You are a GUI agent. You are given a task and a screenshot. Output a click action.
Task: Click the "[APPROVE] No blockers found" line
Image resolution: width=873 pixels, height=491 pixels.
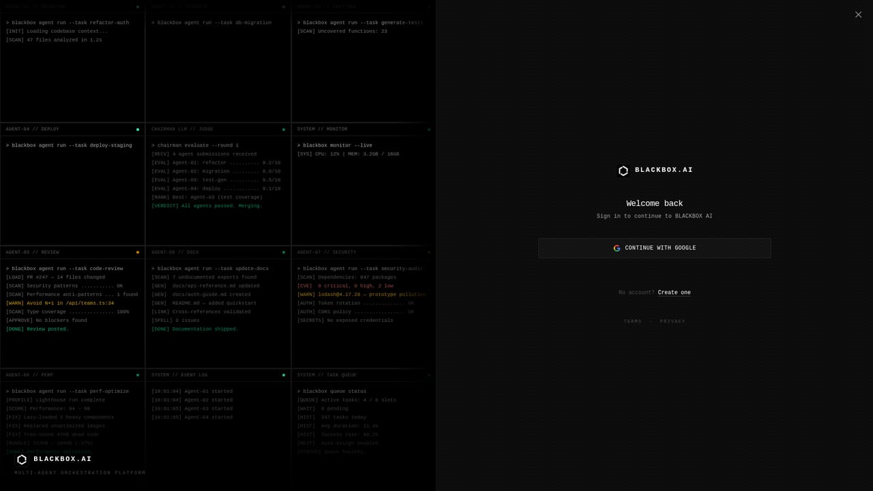[x=46, y=321]
